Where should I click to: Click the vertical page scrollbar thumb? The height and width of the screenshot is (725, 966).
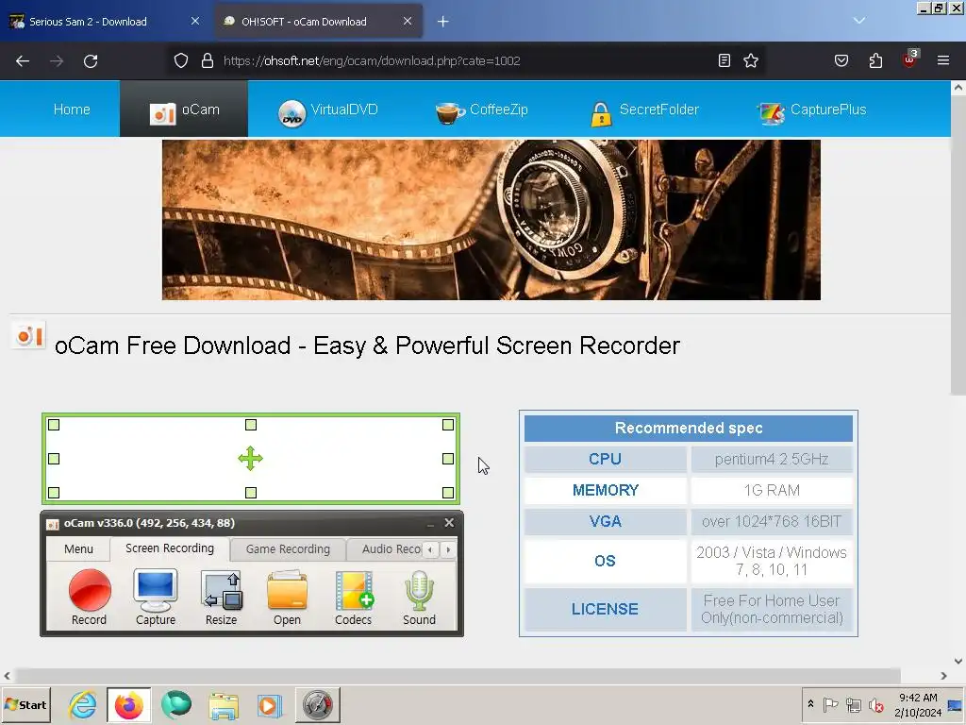pyautogui.click(x=958, y=244)
